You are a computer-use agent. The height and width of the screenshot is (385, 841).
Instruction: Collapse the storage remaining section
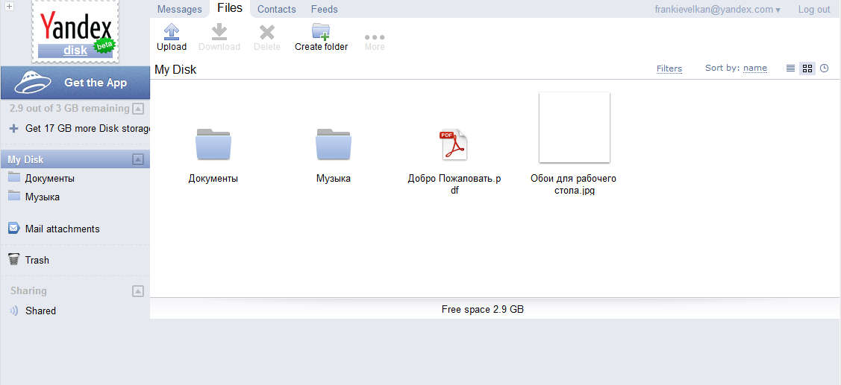(x=138, y=109)
